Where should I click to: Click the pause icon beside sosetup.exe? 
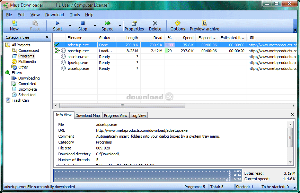pyautogui.click(x=63, y=57)
